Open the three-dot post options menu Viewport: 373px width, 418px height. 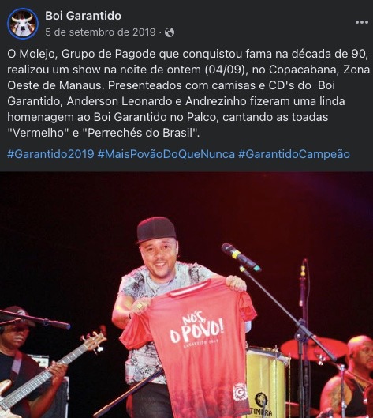click(361, 22)
